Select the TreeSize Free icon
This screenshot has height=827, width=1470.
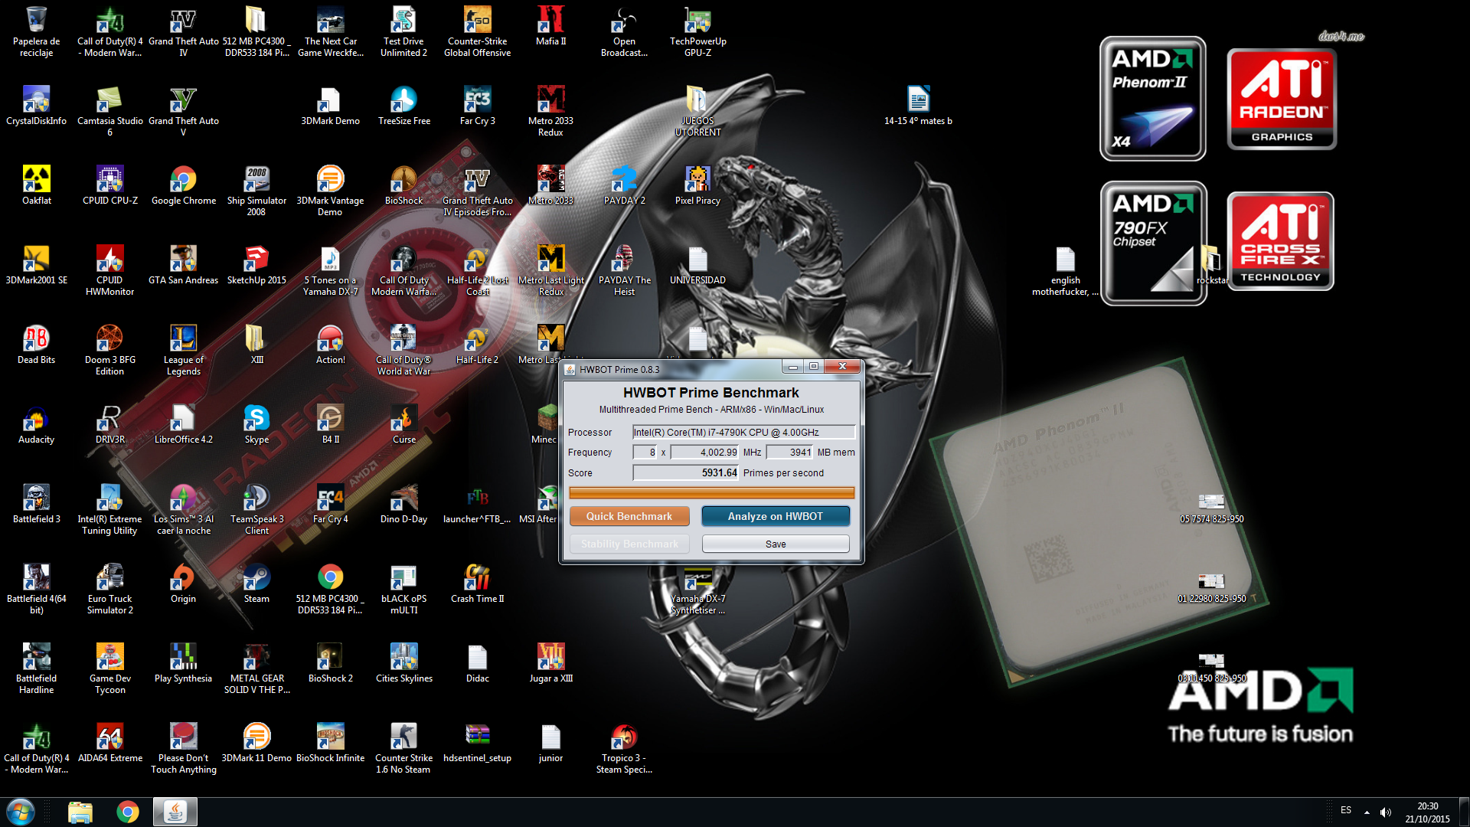point(403,106)
